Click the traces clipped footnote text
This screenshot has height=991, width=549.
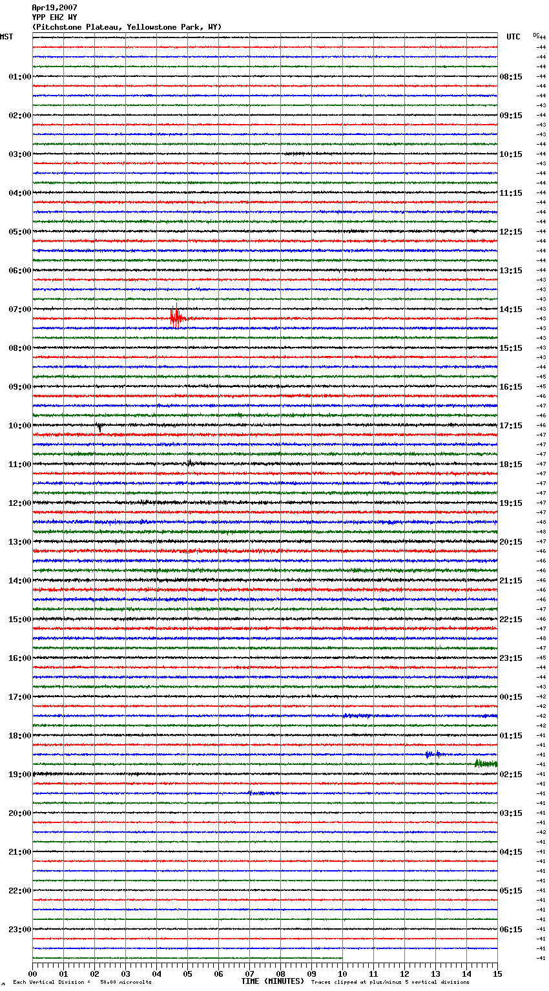tap(390, 982)
